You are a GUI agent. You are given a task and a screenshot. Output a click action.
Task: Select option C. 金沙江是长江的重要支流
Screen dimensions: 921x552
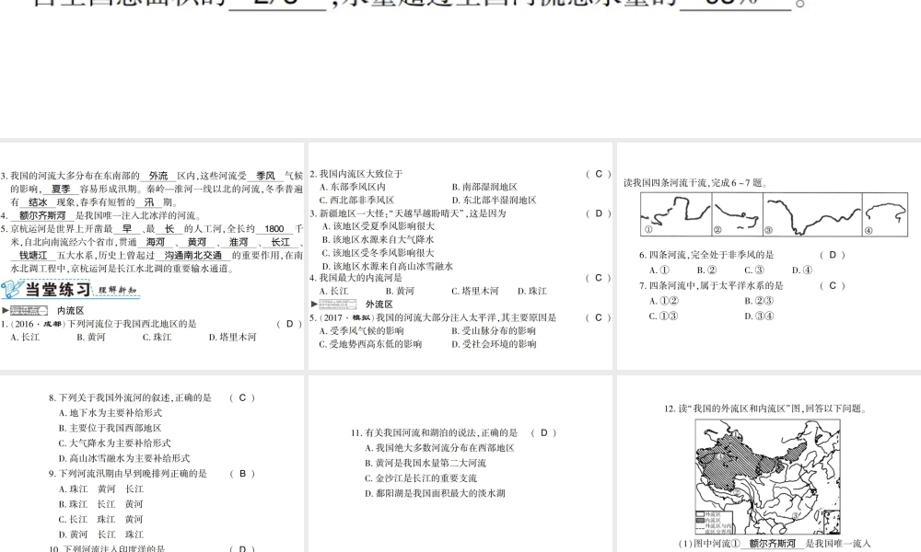[x=421, y=478]
